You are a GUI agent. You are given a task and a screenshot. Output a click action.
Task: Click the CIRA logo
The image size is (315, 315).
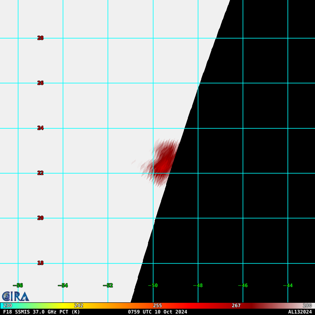15,296
